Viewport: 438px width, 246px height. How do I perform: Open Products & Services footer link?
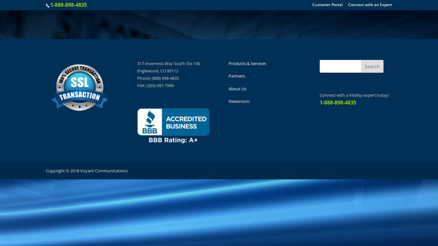pyautogui.click(x=247, y=64)
